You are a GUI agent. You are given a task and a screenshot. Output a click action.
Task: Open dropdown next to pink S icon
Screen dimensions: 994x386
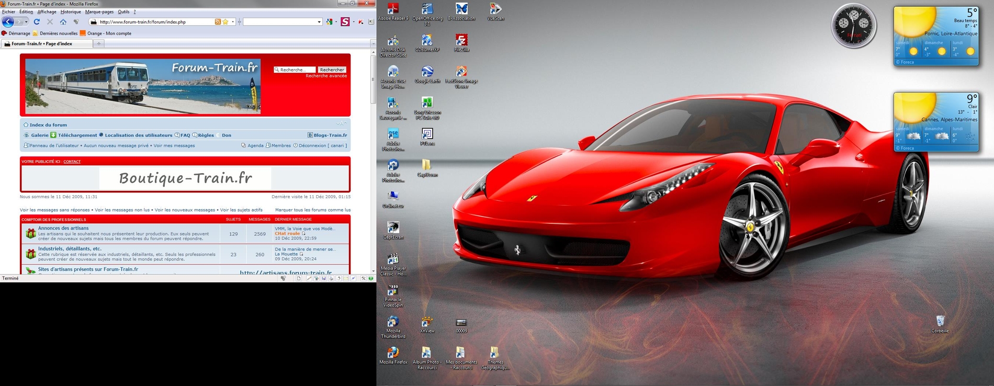point(353,22)
